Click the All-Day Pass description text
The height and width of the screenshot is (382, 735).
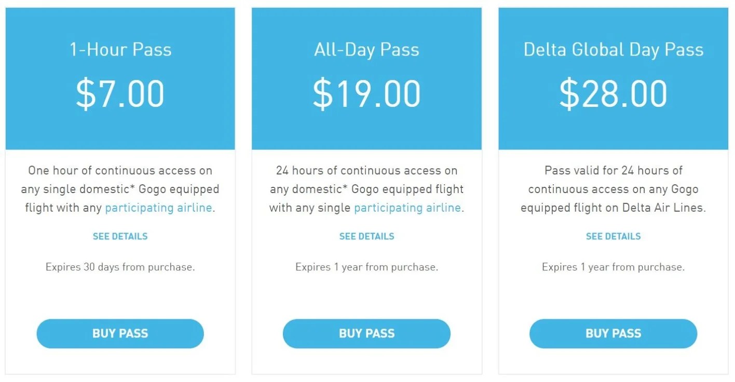click(x=366, y=189)
